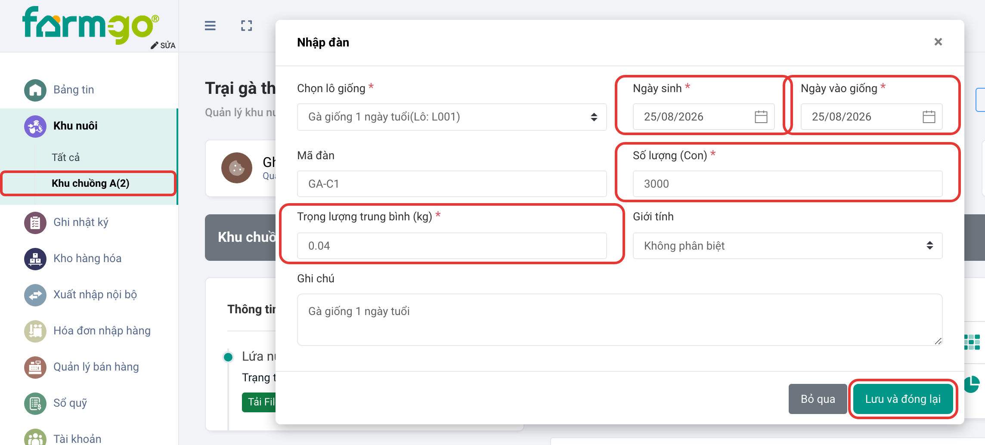The width and height of the screenshot is (985, 445).
Task: Toggle fullscreen mode icon
Action: click(x=247, y=26)
